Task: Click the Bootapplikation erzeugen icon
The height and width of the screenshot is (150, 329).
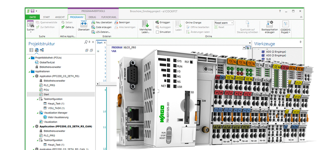Action: pos(269,24)
